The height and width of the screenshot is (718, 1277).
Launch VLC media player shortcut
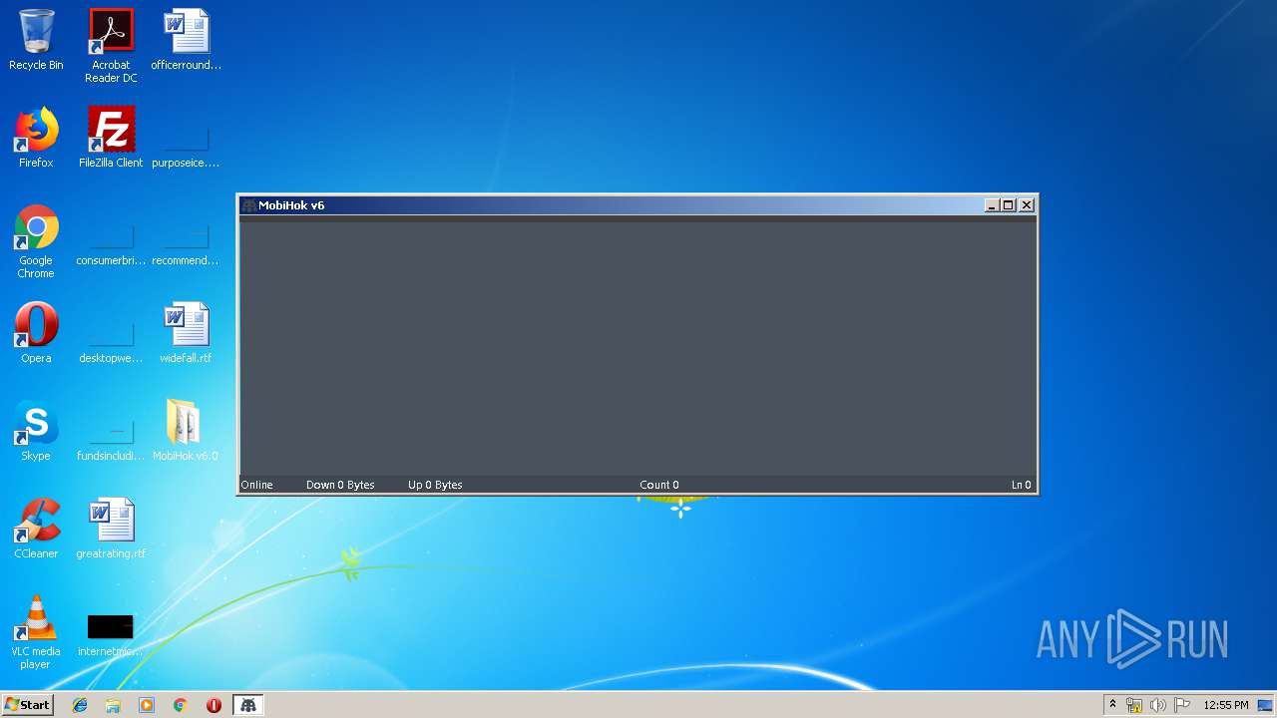[36, 632]
